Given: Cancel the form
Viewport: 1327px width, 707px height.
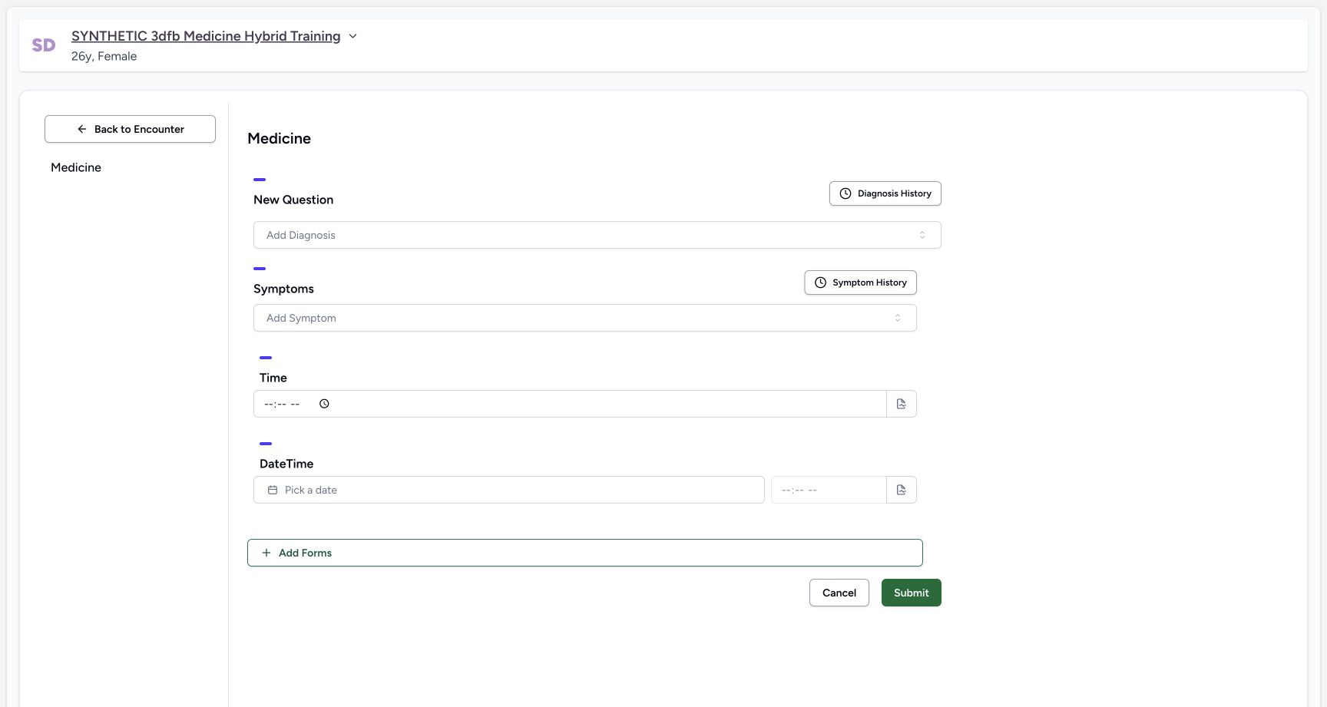Looking at the screenshot, I should click(x=839, y=593).
